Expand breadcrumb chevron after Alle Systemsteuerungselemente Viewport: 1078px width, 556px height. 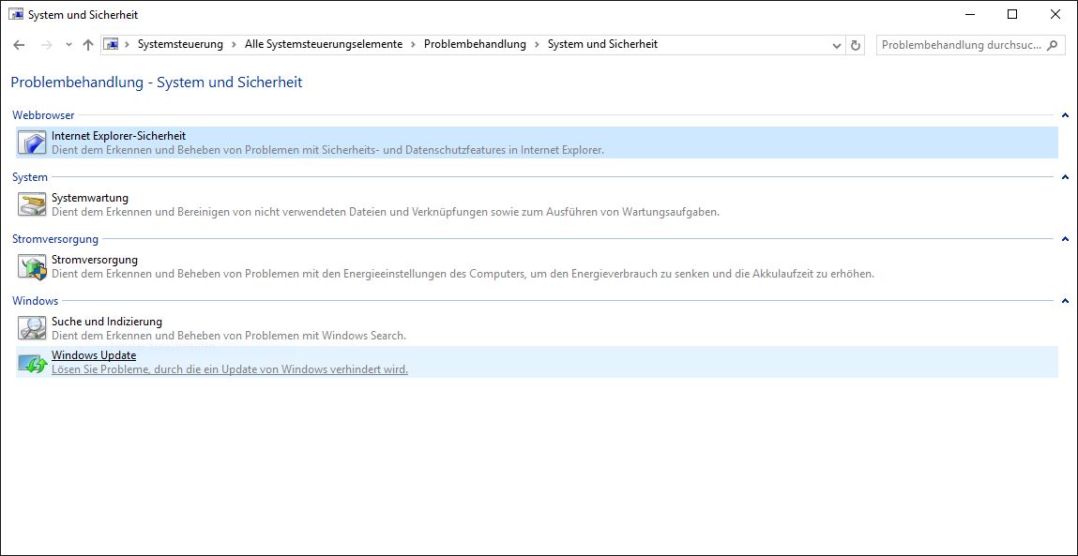coord(413,45)
